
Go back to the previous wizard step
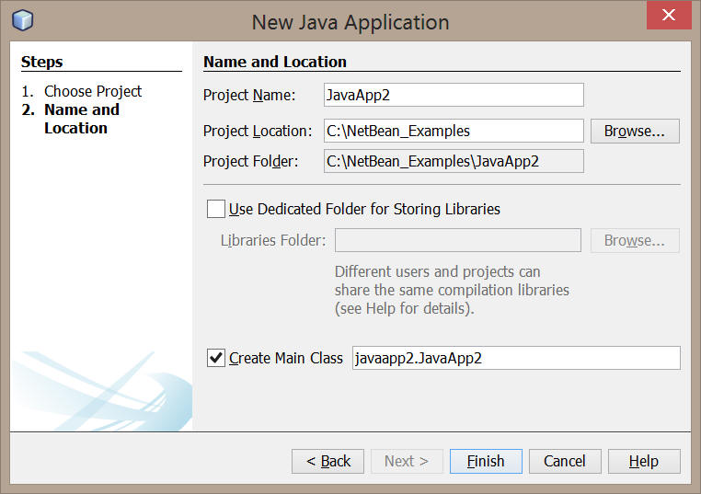(x=328, y=461)
